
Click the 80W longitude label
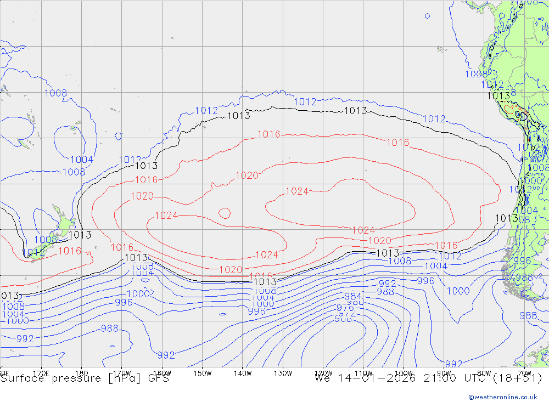(x=484, y=373)
